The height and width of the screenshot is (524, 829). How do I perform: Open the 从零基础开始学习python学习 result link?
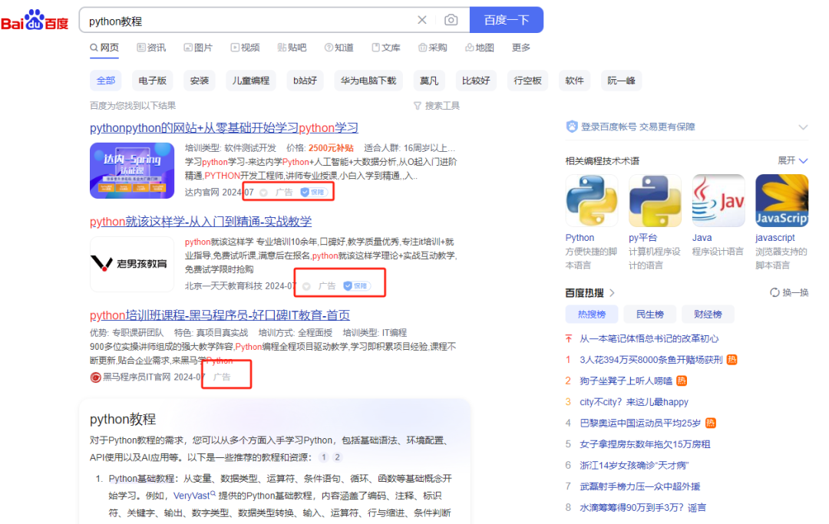(224, 128)
